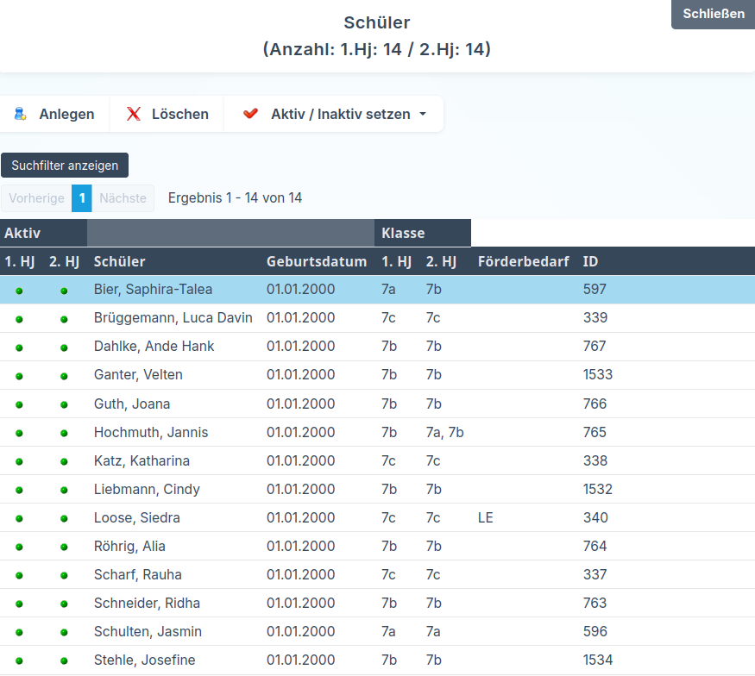755x676 pixels.
Task: Expand the Aktiv / Inaktiv setzen dropdown arrow
Action: pyautogui.click(x=423, y=115)
